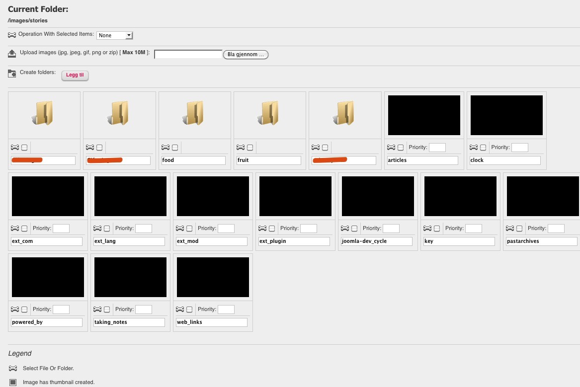Screen dimensions: 580x387
Task: Open the ext_plugin image thumbnail
Action: 295,196
